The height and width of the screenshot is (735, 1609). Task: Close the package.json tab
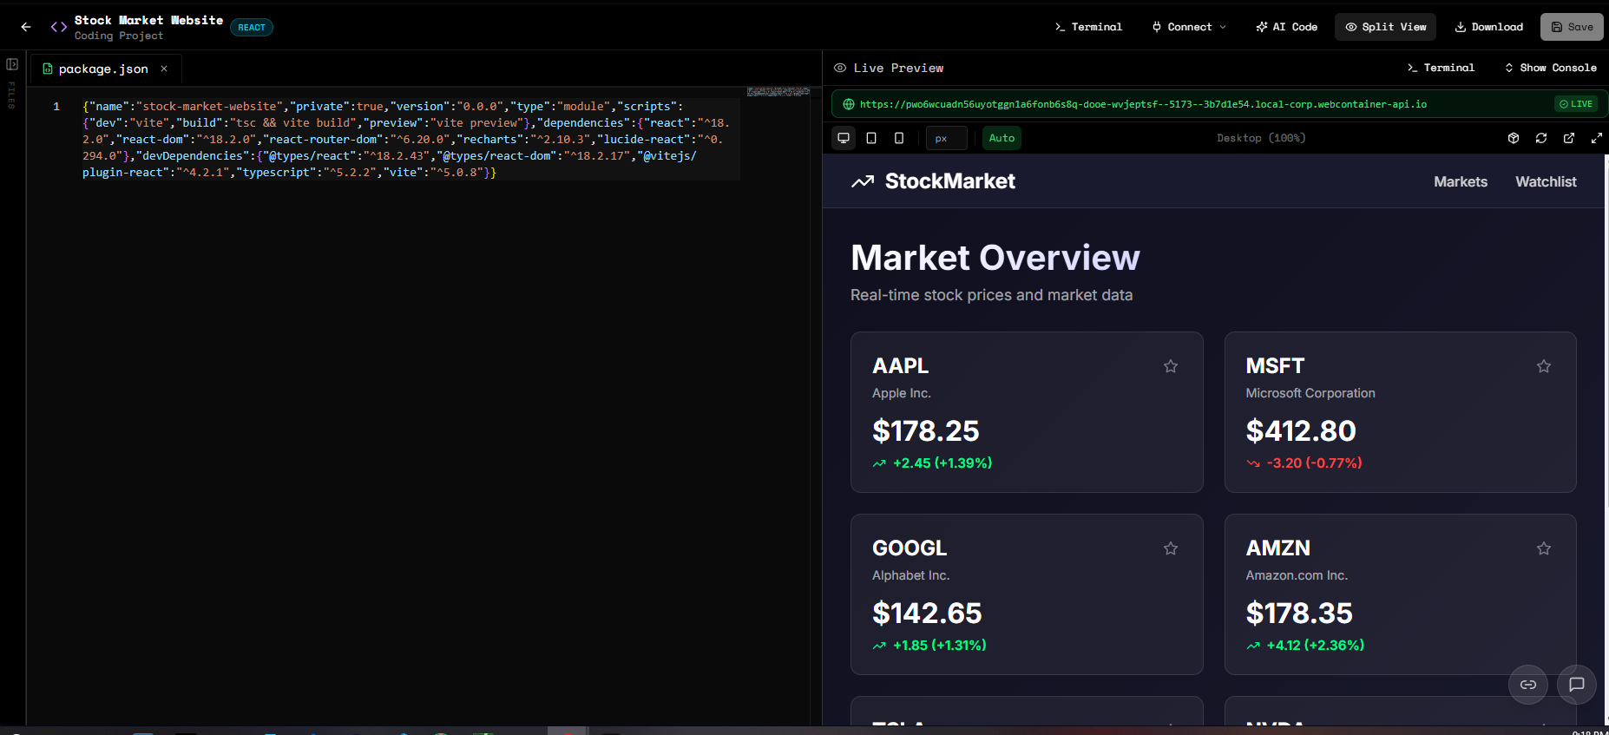coord(164,69)
